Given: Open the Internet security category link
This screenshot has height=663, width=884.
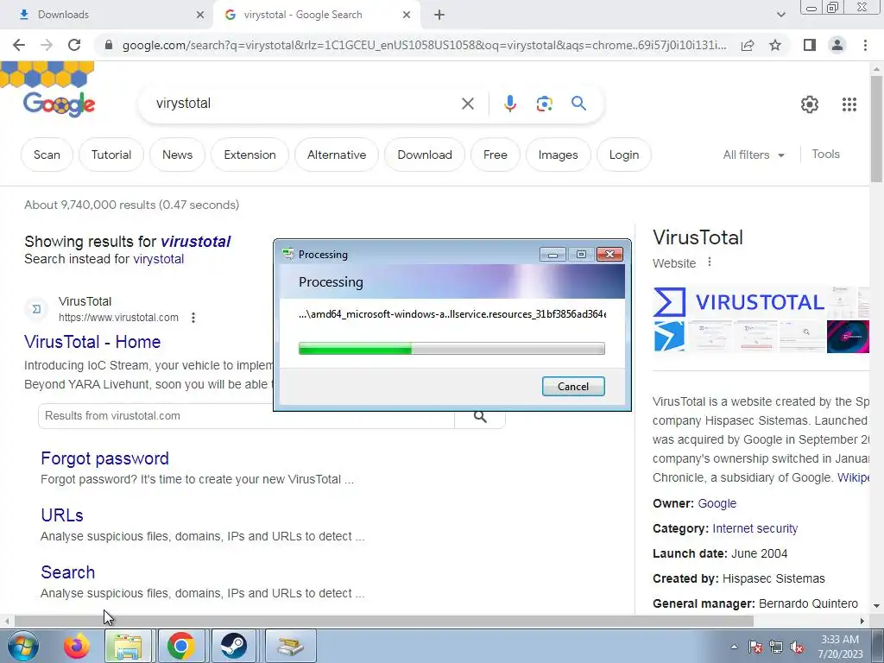Looking at the screenshot, I should coord(755,528).
